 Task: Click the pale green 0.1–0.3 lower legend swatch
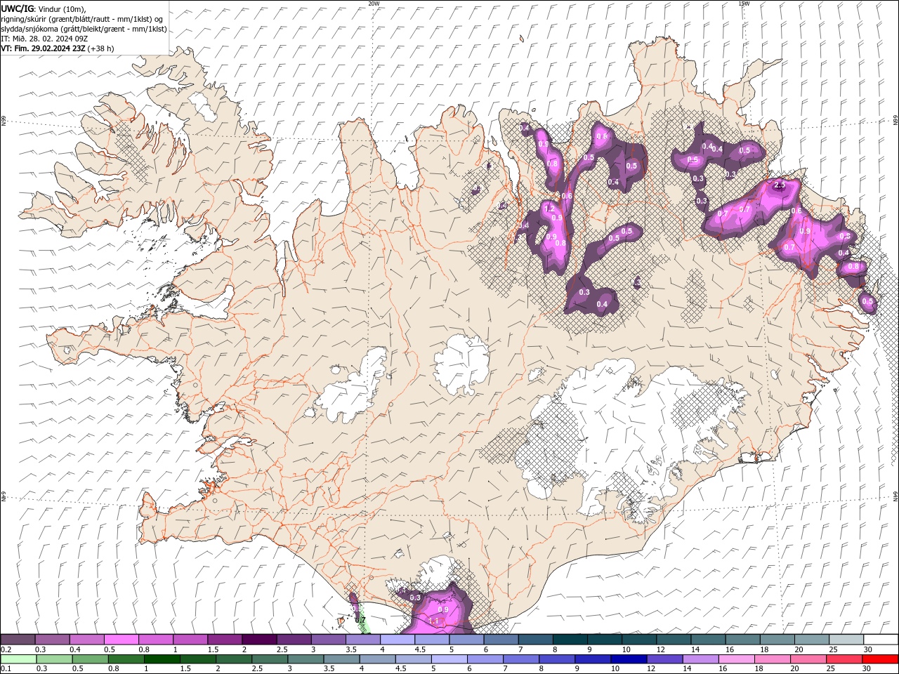[x=18, y=659]
